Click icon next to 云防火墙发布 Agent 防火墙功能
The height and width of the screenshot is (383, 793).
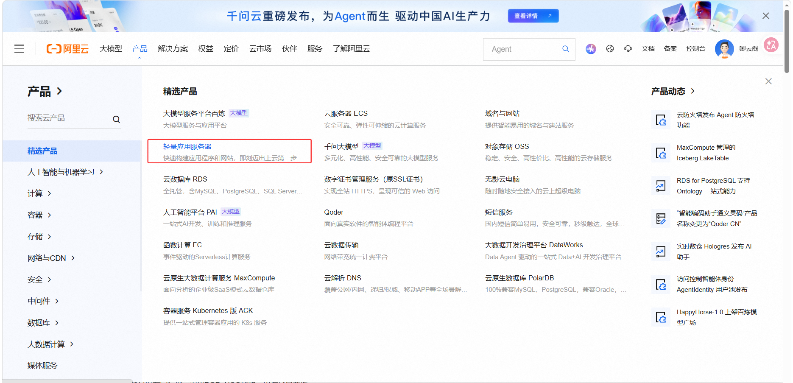click(661, 120)
